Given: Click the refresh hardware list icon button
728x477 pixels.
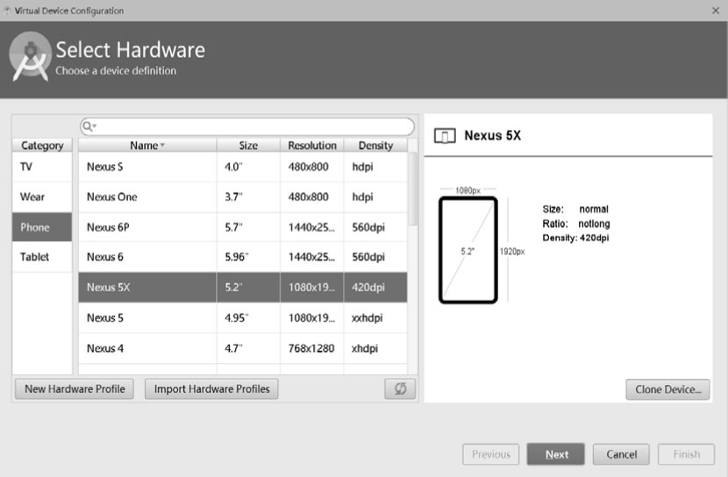Looking at the screenshot, I should (400, 388).
